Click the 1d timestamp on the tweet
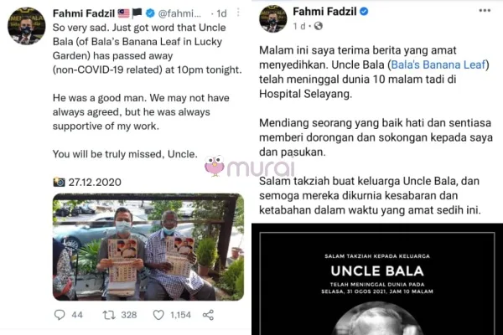The image size is (503, 335). coord(221,13)
